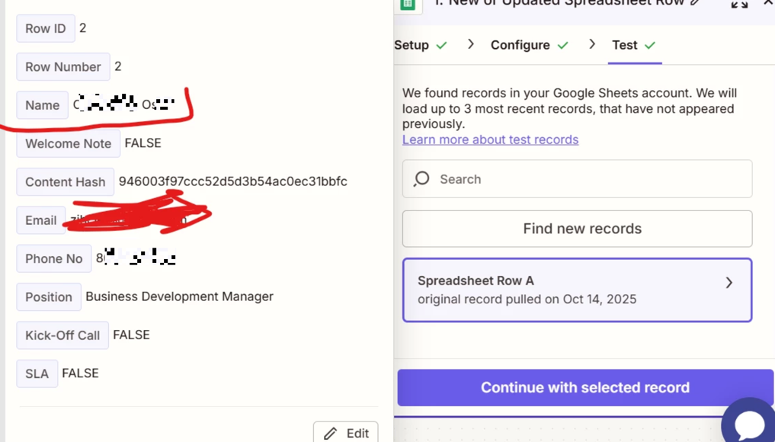Close the step editor panel
The width and height of the screenshot is (775, 442).
[768, 3]
